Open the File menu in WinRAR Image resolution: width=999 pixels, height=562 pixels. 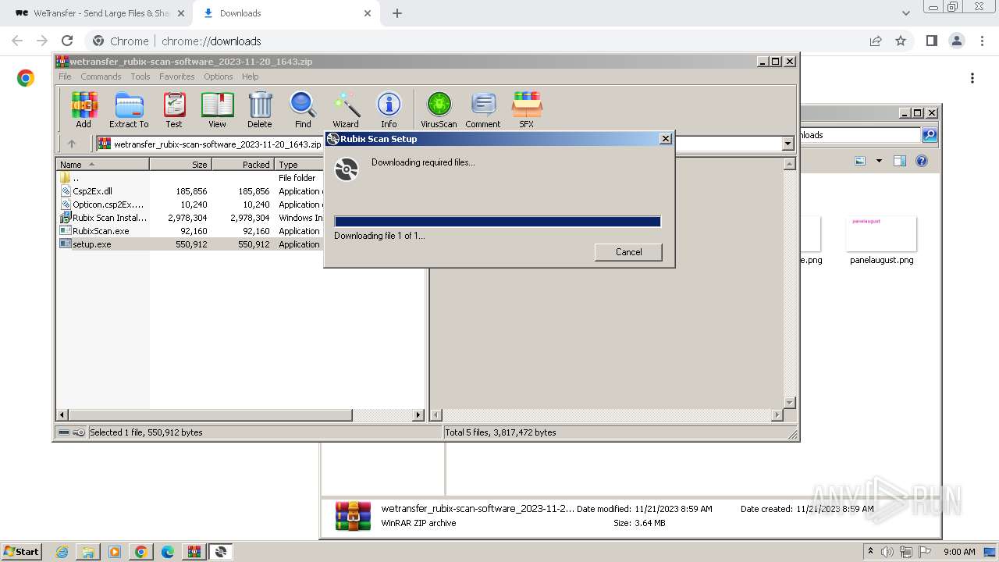tap(65, 76)
